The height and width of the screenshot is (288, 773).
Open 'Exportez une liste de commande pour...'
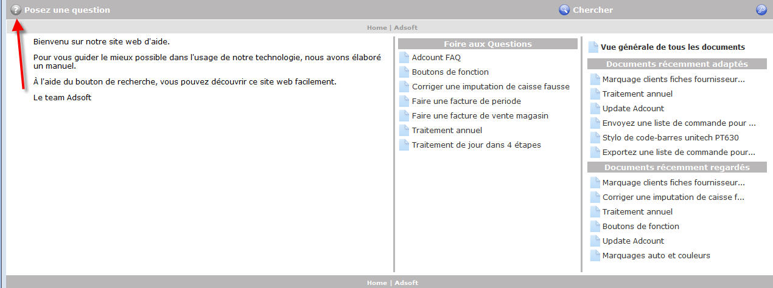(x=679, y=153)
